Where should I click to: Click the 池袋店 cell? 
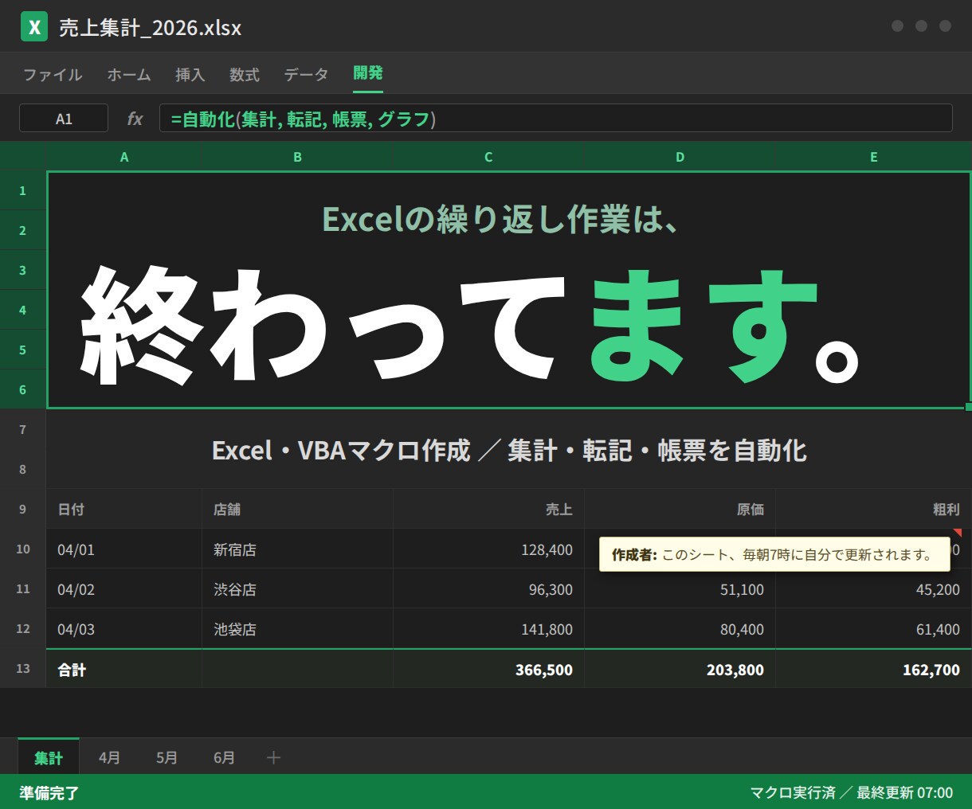(x=297, y=628)
